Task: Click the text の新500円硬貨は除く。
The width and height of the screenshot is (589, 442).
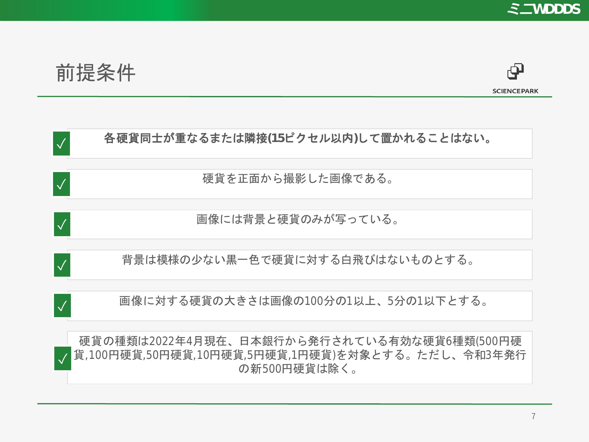Action: coord(298,368)
